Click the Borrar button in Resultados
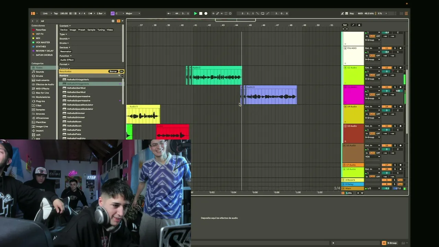This screenshot has width=439, height=247. [x=113, y=71]
